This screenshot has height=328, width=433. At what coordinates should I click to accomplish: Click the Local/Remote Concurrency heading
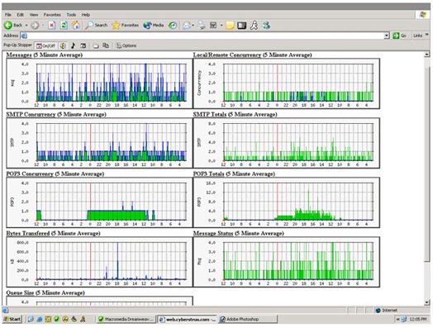[252, 55]
